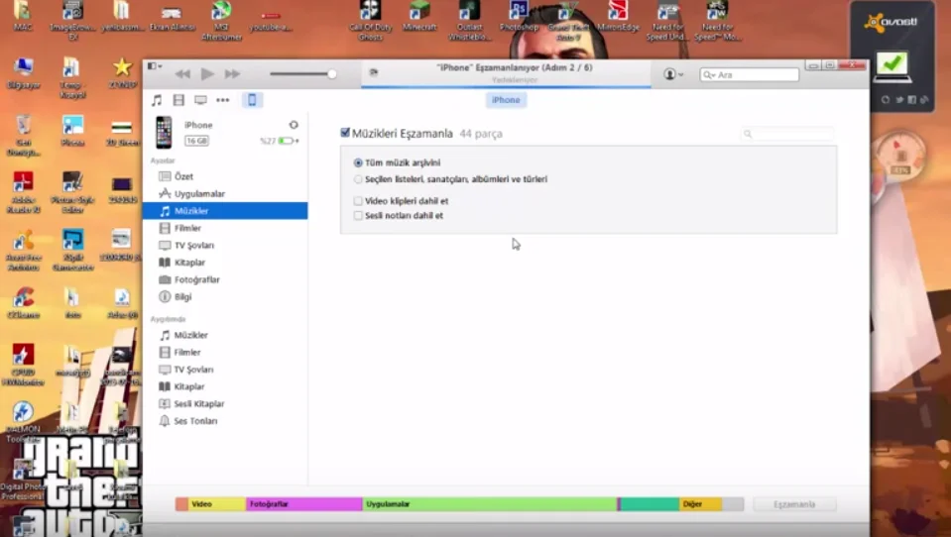Viewport: 951px width, 537px height.
Task: Open the TV Shows library icon in toolbar
Action: [200, 100]
